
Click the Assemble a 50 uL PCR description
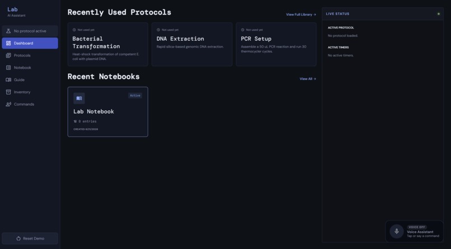tap(274, 49)
